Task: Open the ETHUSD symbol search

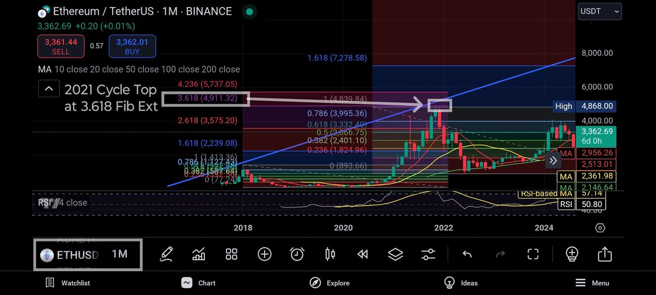Action: (x=78, y=255)
